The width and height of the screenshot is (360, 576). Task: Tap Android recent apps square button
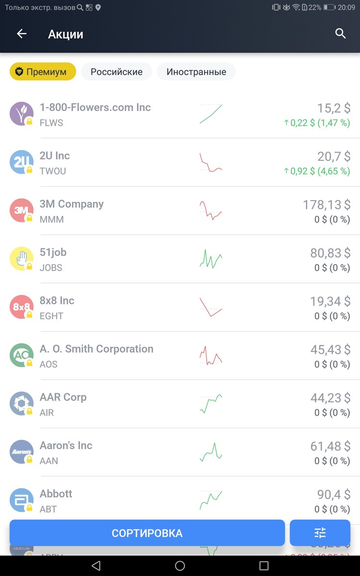coord(264,565)
